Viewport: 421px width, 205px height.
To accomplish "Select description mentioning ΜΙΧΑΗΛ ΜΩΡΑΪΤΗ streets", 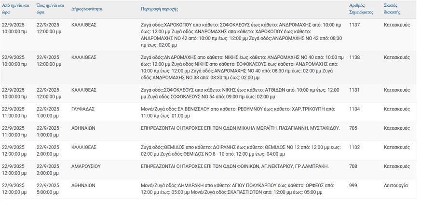I will tap(240, 128).
